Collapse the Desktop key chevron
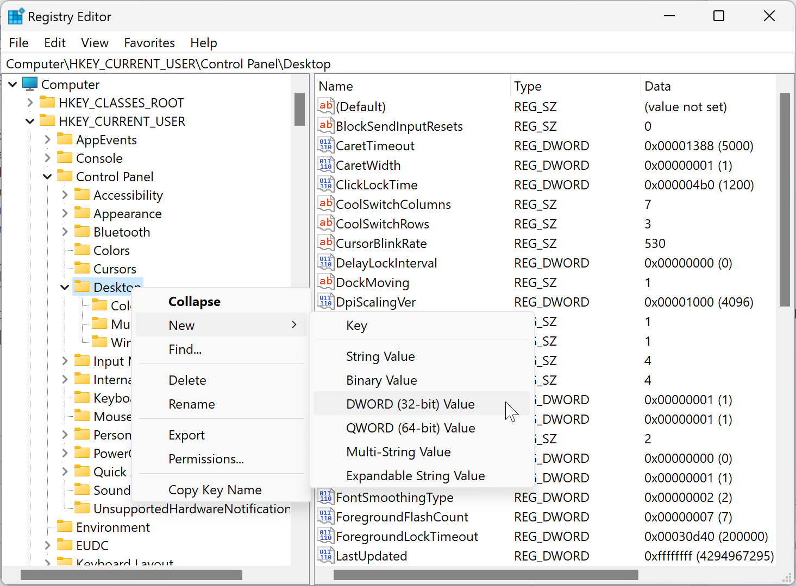The image size is (796, 586). [x=65, y=287]
